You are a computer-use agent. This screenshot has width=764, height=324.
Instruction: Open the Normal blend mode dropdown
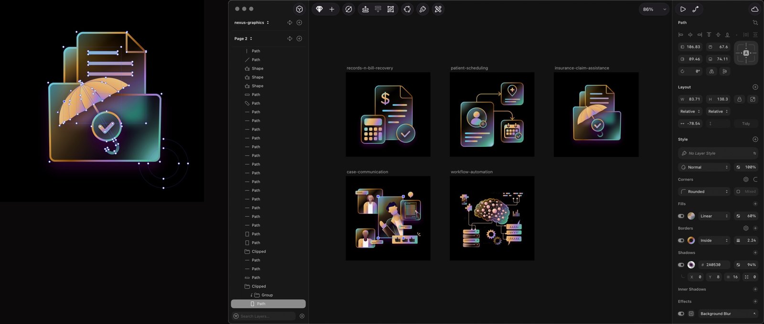tap(704, 167)
